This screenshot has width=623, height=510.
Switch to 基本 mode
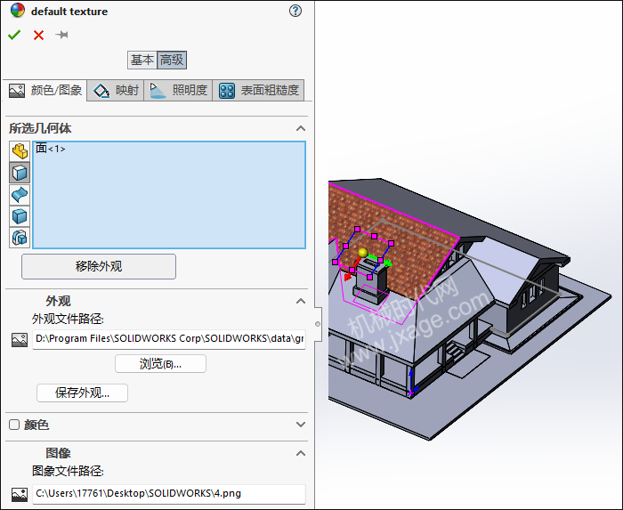click(x=142, y=60)
